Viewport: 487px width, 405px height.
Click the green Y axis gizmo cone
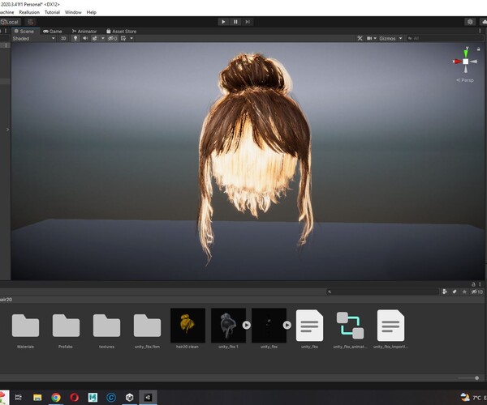click(466, 53)
